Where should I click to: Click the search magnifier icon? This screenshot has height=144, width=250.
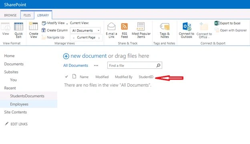pos(158,65)
